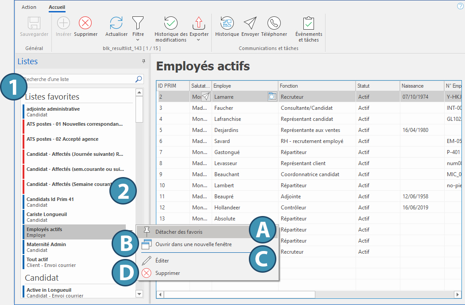This screenshot has width=465, height=305.
Task: Select the Maternité Admin list
Action: 46,247
